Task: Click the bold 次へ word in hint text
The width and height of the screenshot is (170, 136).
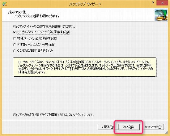Action: [x=72, y=115]
